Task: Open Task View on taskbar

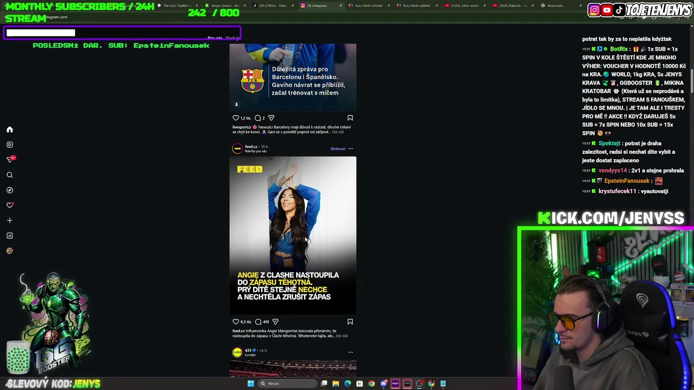Action: click(324, 383)
